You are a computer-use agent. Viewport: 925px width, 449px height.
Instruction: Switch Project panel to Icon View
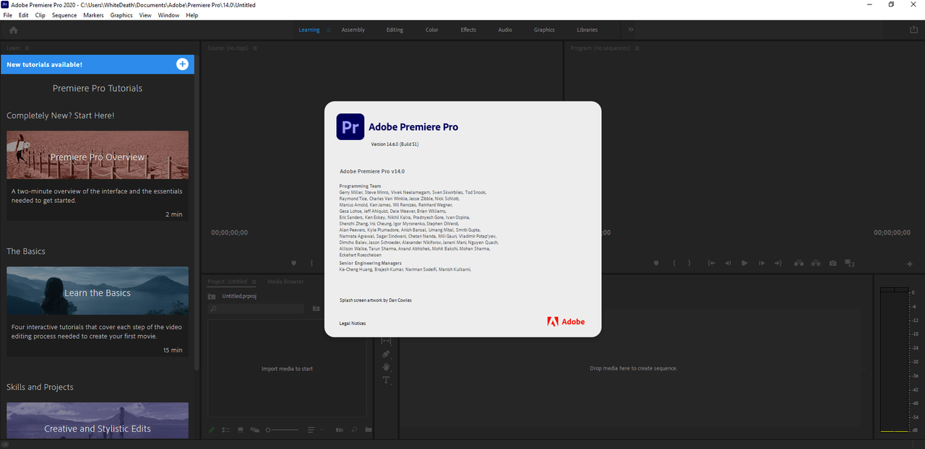click(241, 430)
